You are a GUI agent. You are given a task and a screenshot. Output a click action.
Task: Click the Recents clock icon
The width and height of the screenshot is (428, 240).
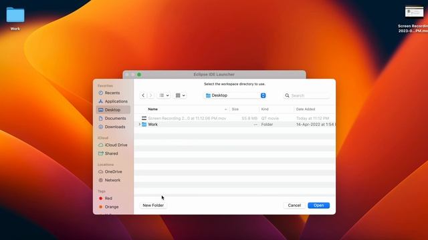(x=101, y=93)
